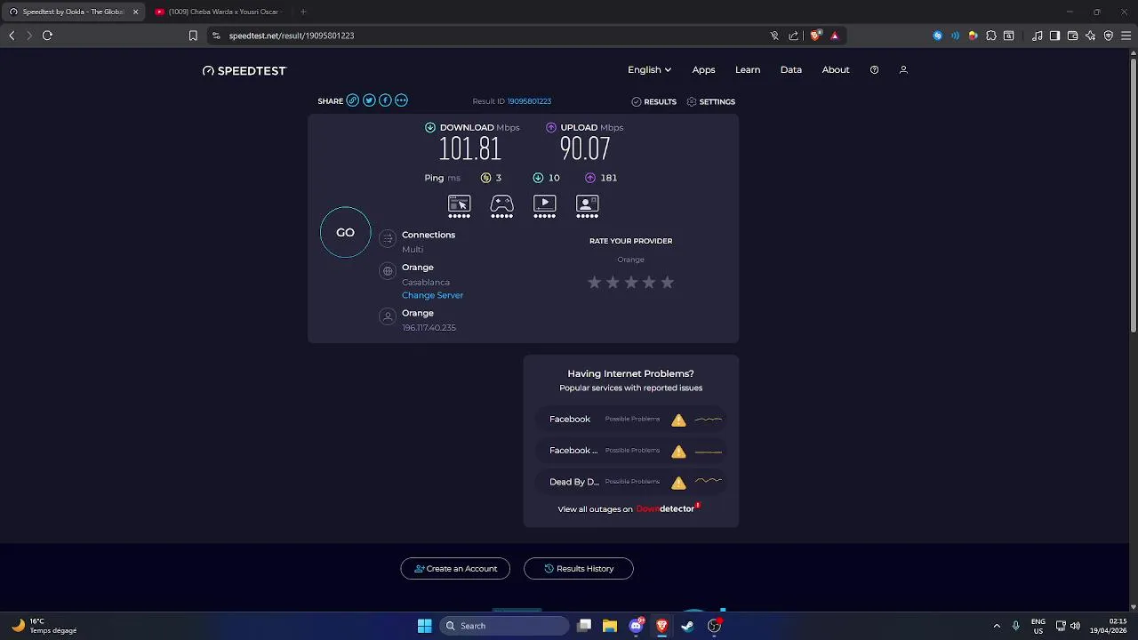Toggle the browser sidebar panel icon
1138x640 pixels.
1054,36
